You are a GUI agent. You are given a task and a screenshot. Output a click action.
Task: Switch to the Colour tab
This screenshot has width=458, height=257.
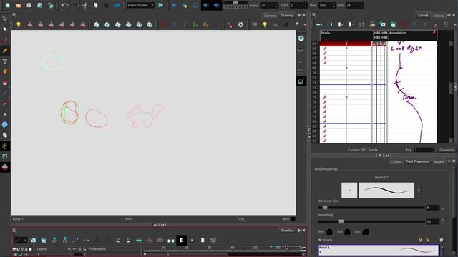pos(396,162)
